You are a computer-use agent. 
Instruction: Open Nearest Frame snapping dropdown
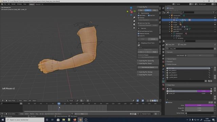click(147, 114)
